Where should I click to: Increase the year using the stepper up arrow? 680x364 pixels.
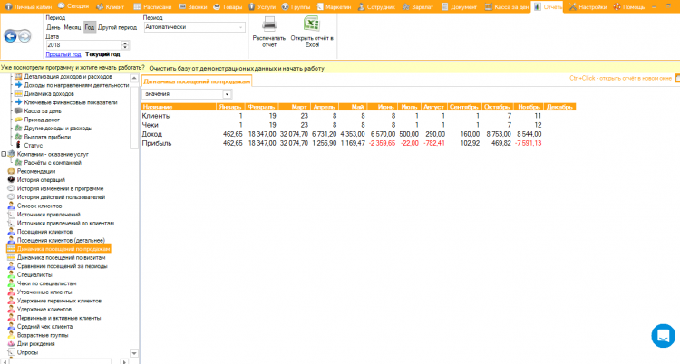point(125,43)
